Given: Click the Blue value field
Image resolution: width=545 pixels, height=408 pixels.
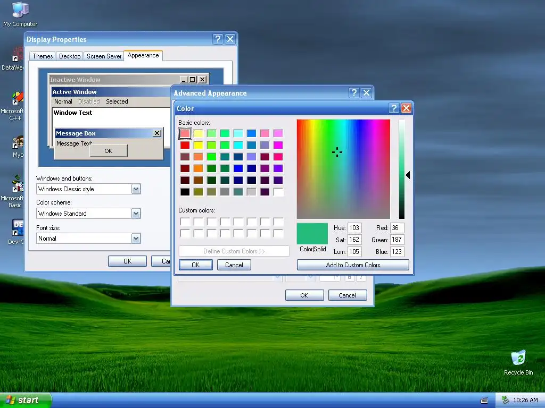Looking at the screenshot, I should coord(397,251).
